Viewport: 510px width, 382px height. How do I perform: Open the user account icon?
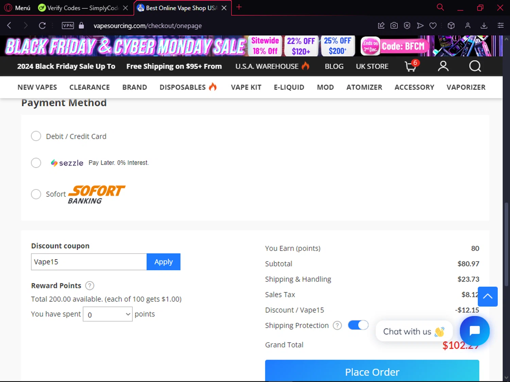point(443,66)
